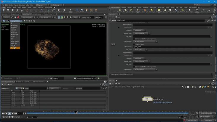Add an Environment Light from the shelf

159,11
